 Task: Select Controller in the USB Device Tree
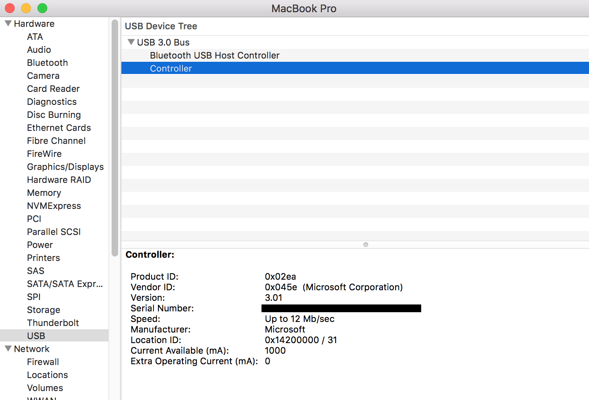(171, 68)
